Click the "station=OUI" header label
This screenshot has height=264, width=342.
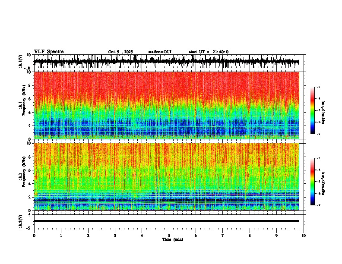point(160,52)
